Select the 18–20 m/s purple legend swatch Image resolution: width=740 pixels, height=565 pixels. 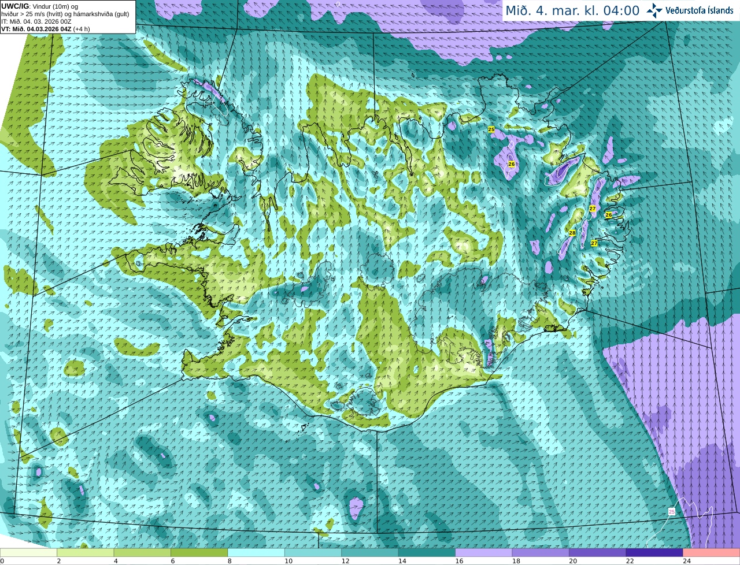[541, 553]
